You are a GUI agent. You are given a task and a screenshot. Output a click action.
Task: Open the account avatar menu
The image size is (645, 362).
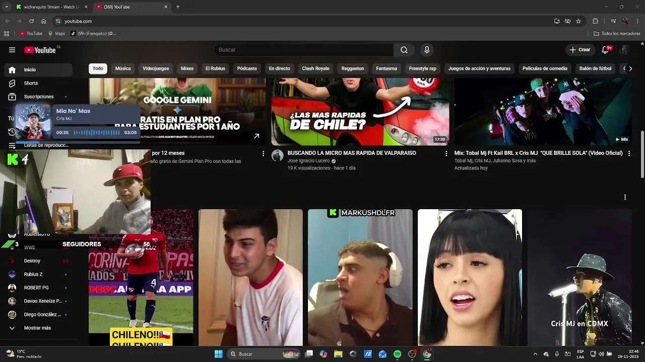[625, 50]
